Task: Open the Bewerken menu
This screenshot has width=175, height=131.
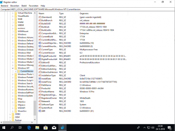Action: coord(15,6)
